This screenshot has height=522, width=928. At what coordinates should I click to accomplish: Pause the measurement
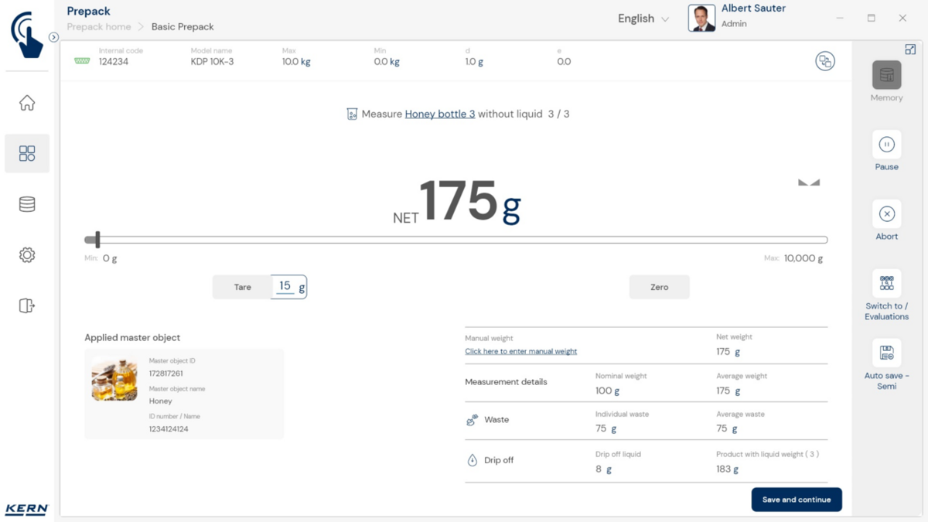pos(886,145)
